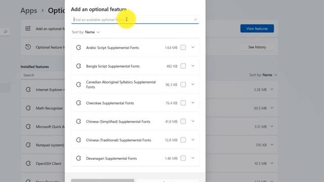Click the Find an available optional feature search field
This screenshot has height=182, width=324.
point(135,20)
